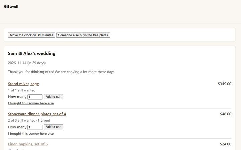
Task: Open the Stand mixer, sage link
Action: coord(23,84)
